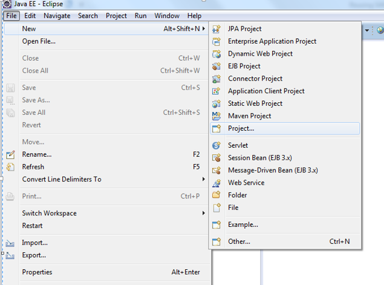
Task: Select Enterprise Application Project entry
Action: (285, 41)
